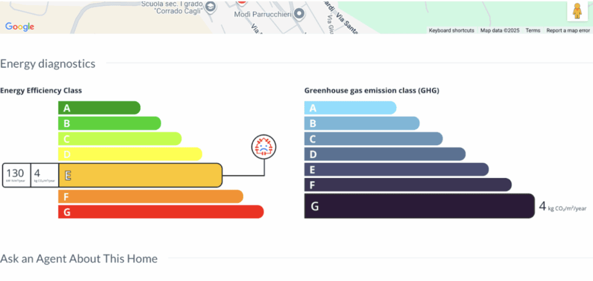The width and height of the screenshot is (593, 281).
Task: Open the map Keyboard shortcuts
Action: point(451,31)
